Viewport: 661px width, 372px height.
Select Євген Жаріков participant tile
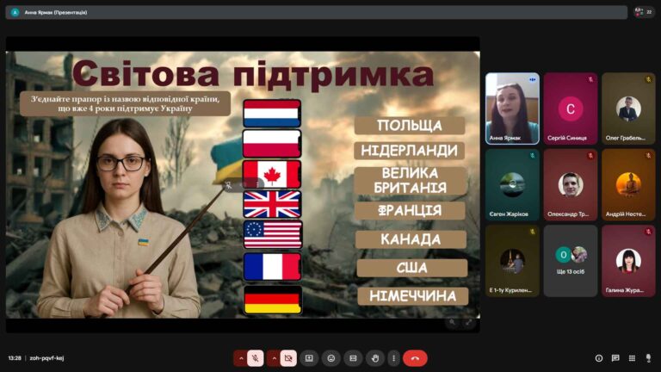click(x=512, y=185)
